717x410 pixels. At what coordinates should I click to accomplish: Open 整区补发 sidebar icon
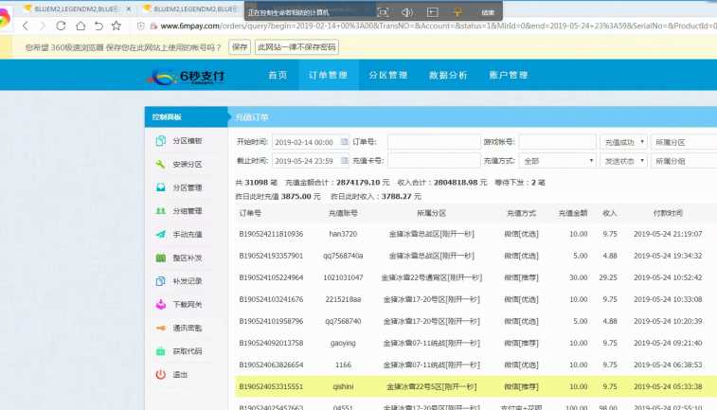(x=160, y=258)
